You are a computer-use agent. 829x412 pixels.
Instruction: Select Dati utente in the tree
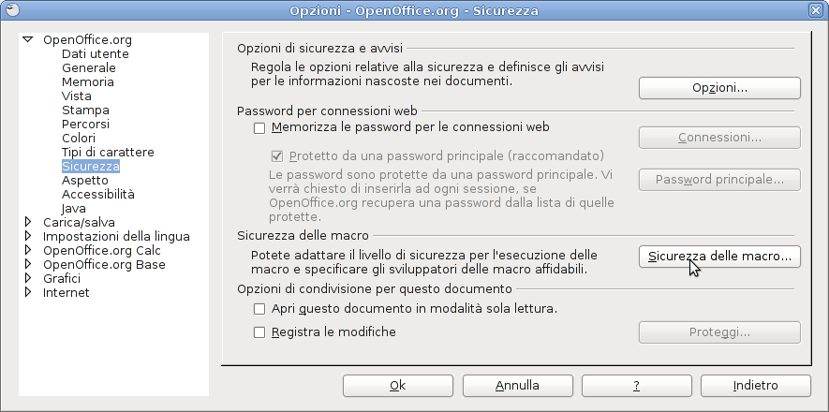pos(96,54)
